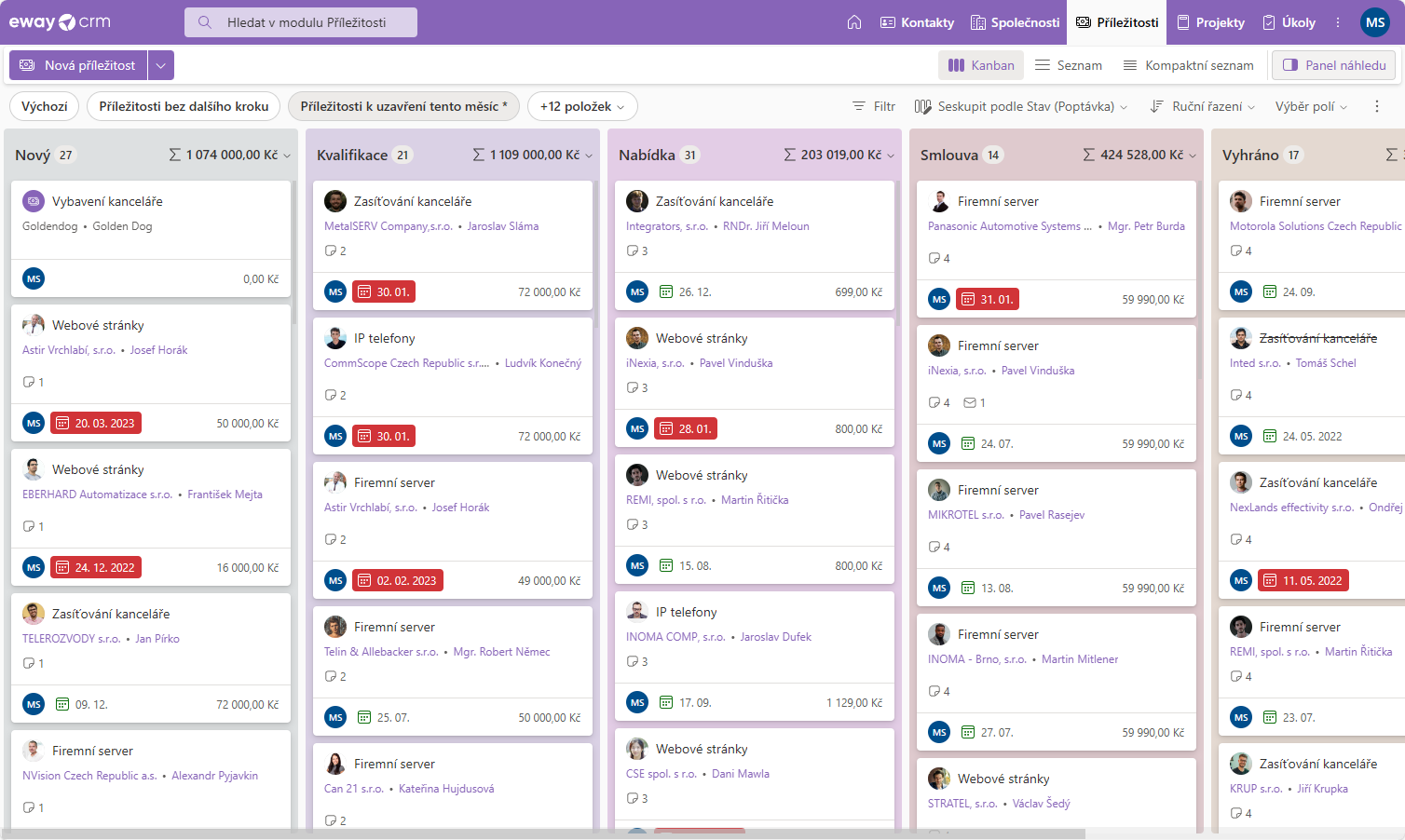Open the Projekty module
The image size is (1405, 840).
pyautogui.click(x=1210, y=22)
